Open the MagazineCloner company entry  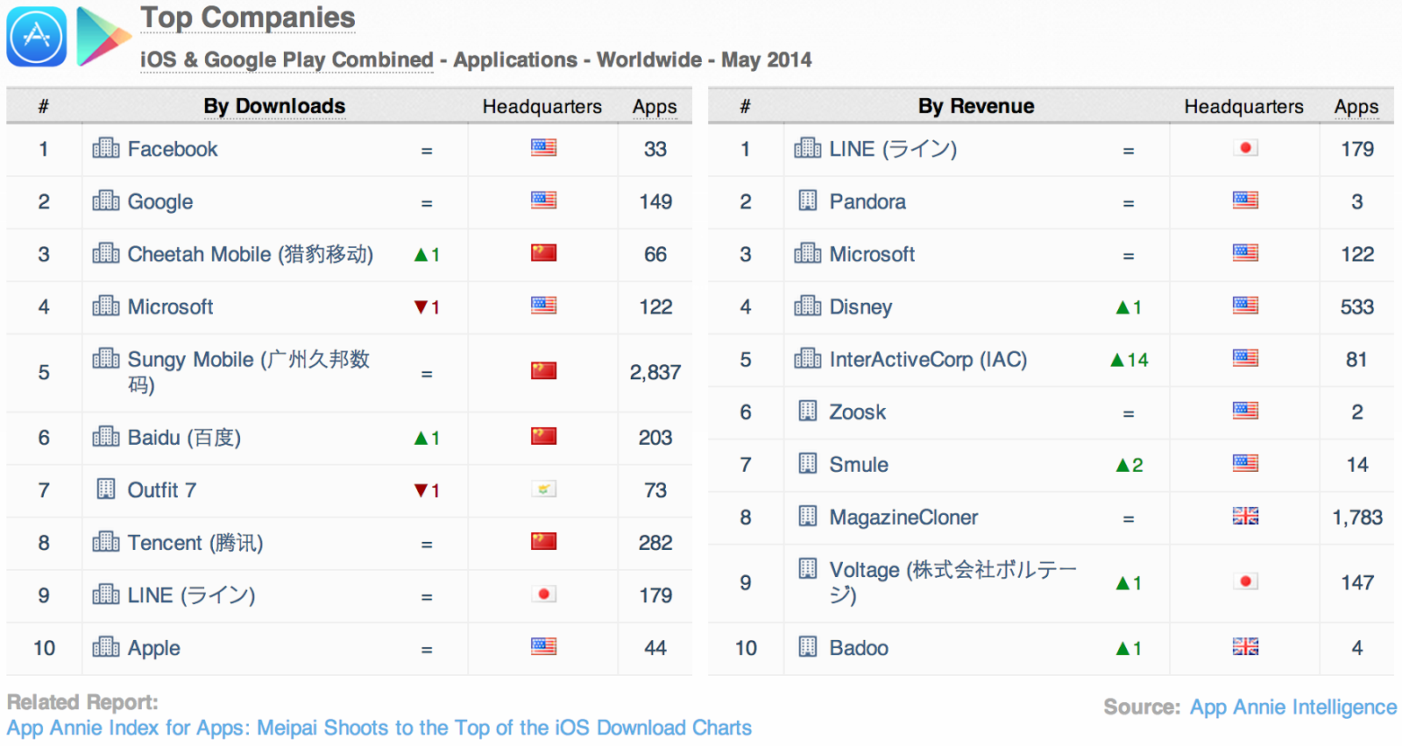click(x=903, y=517)
